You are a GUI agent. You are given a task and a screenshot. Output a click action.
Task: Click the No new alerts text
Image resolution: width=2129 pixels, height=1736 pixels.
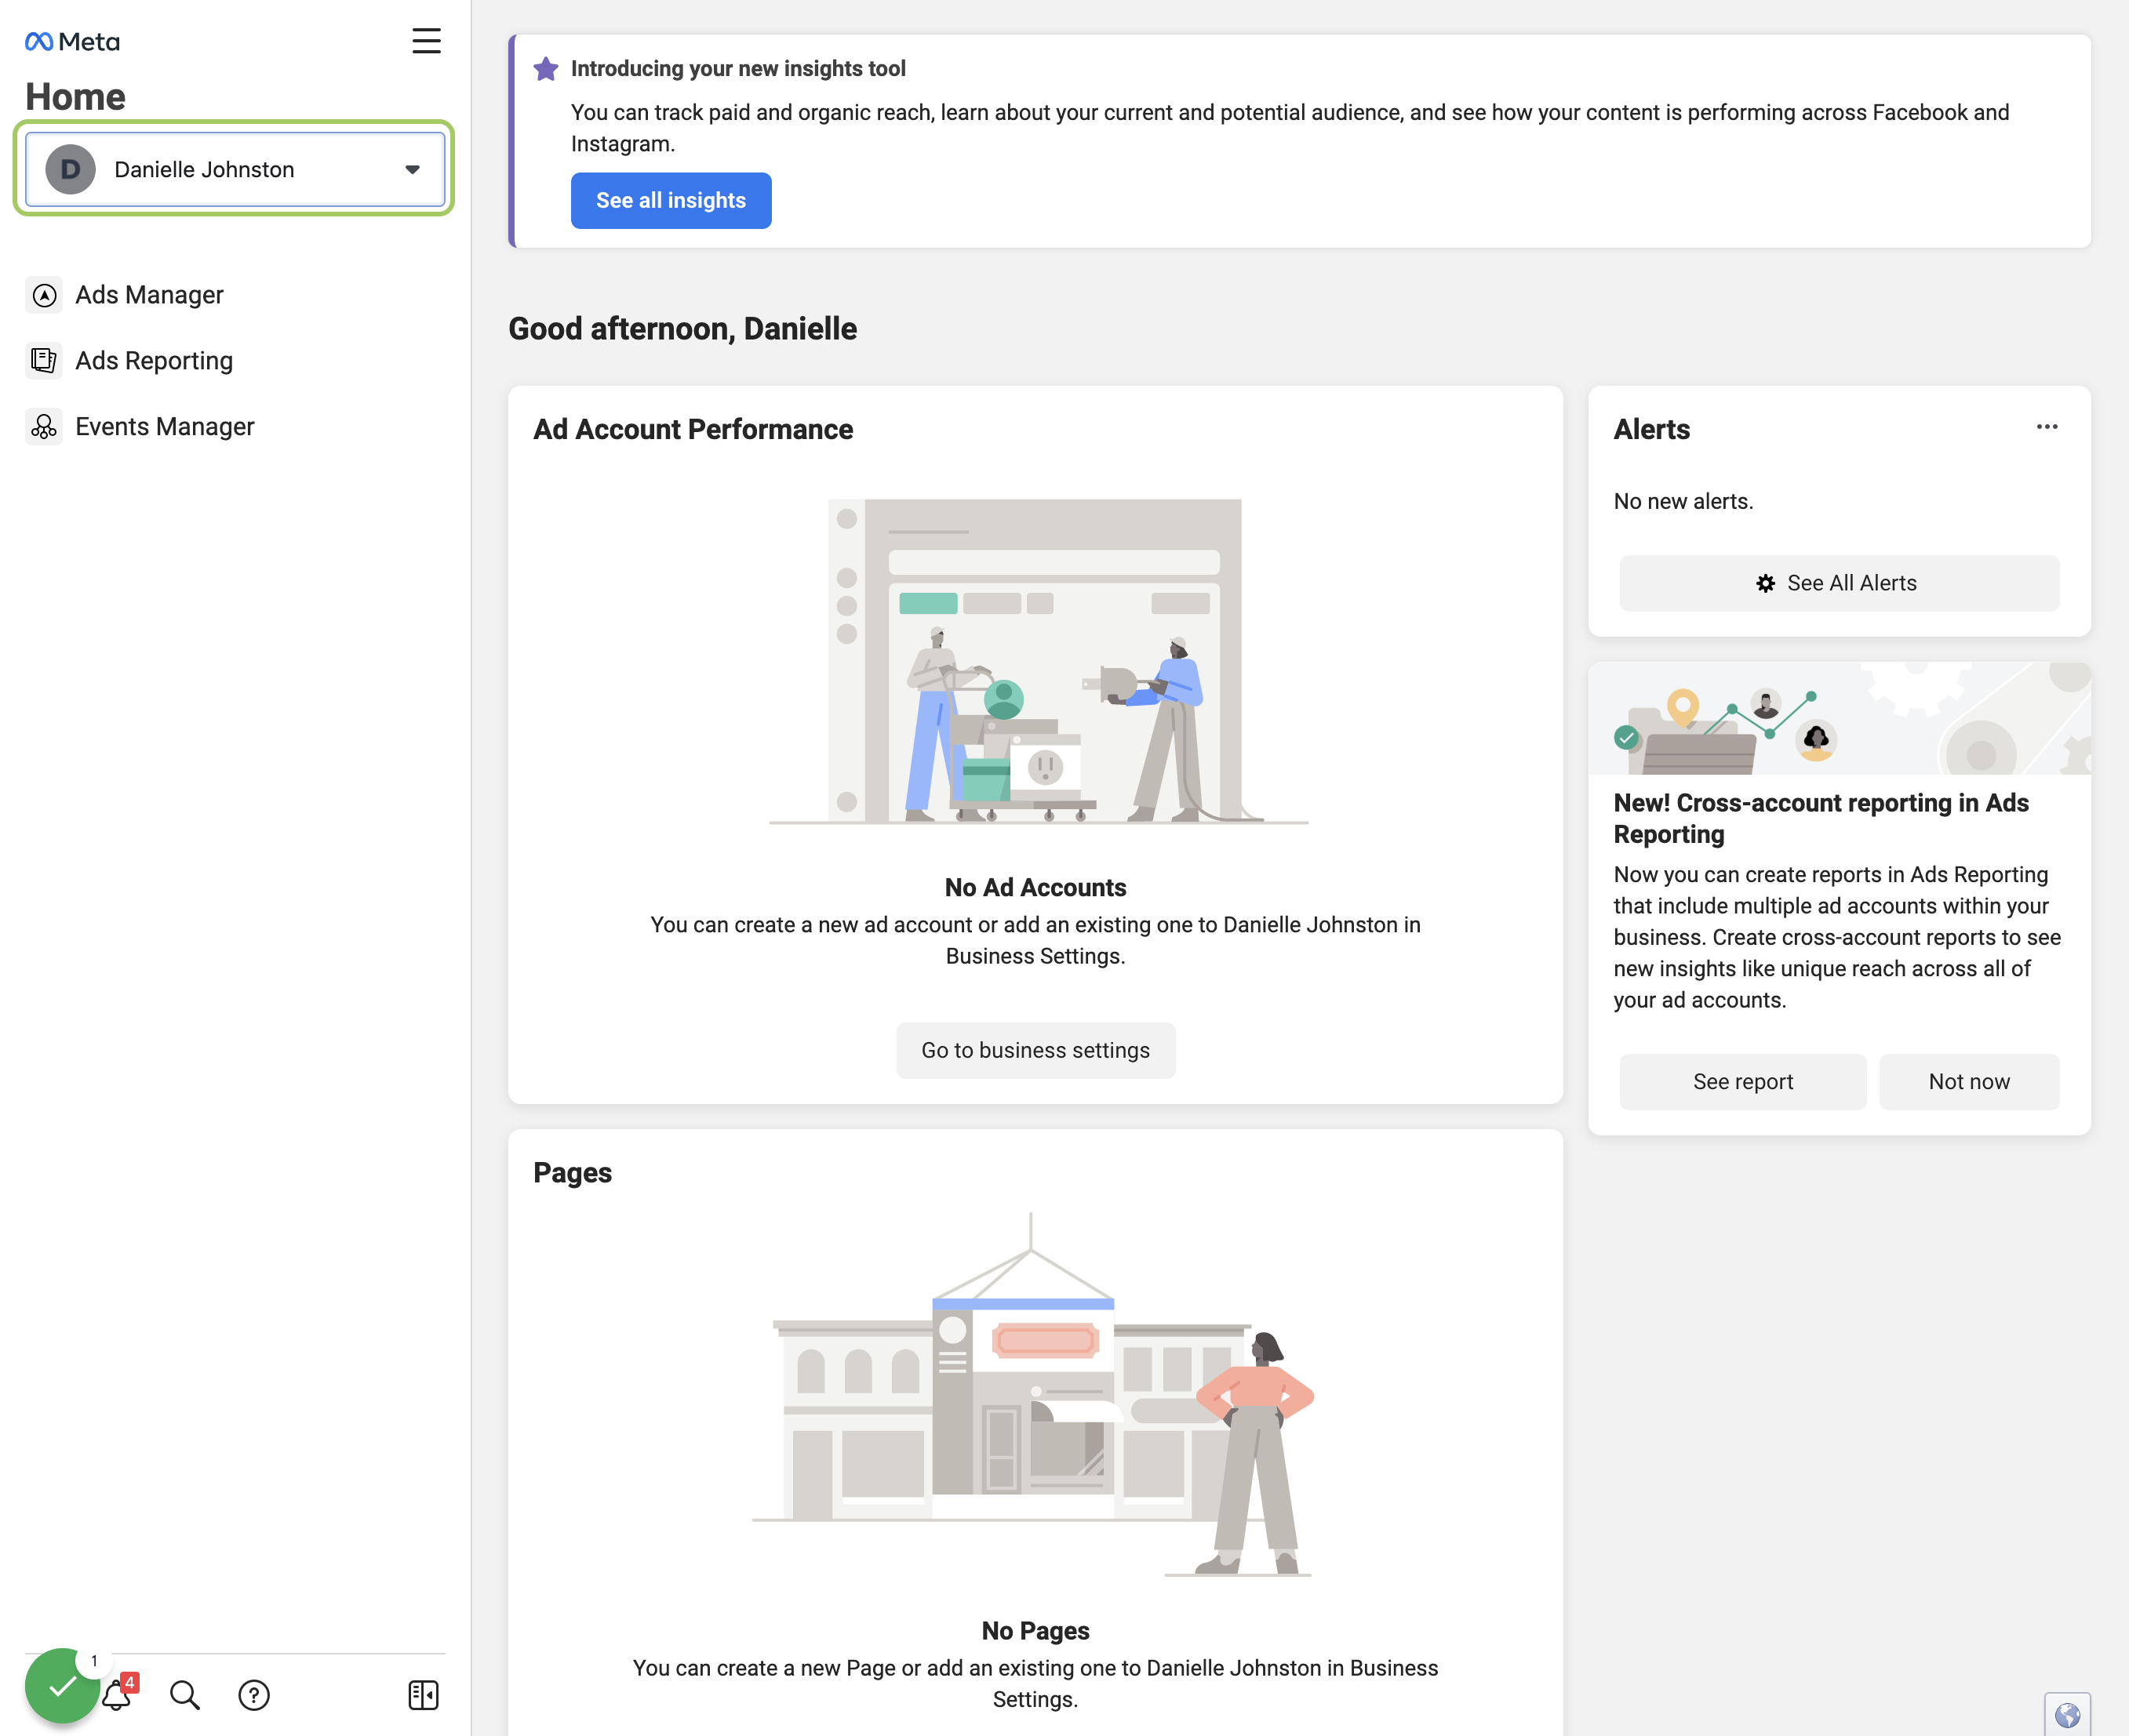(1683, 501)
